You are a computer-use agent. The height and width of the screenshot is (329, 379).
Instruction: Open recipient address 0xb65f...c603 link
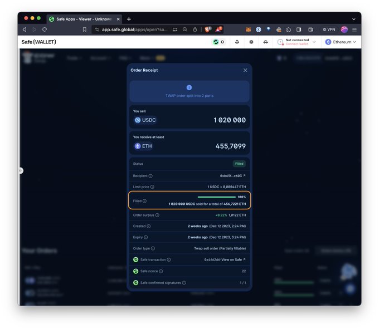(x=232, y=176)
